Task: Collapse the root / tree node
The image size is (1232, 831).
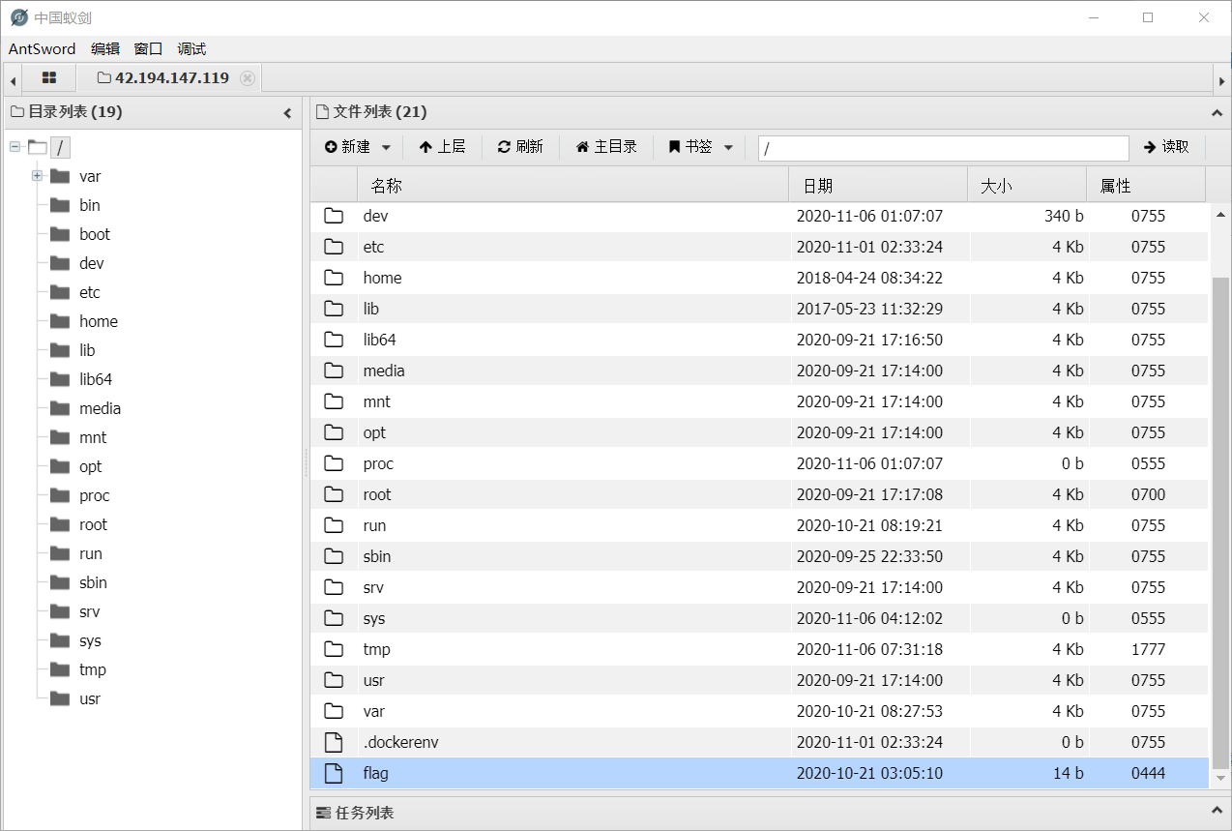Action: pos(15,147)
